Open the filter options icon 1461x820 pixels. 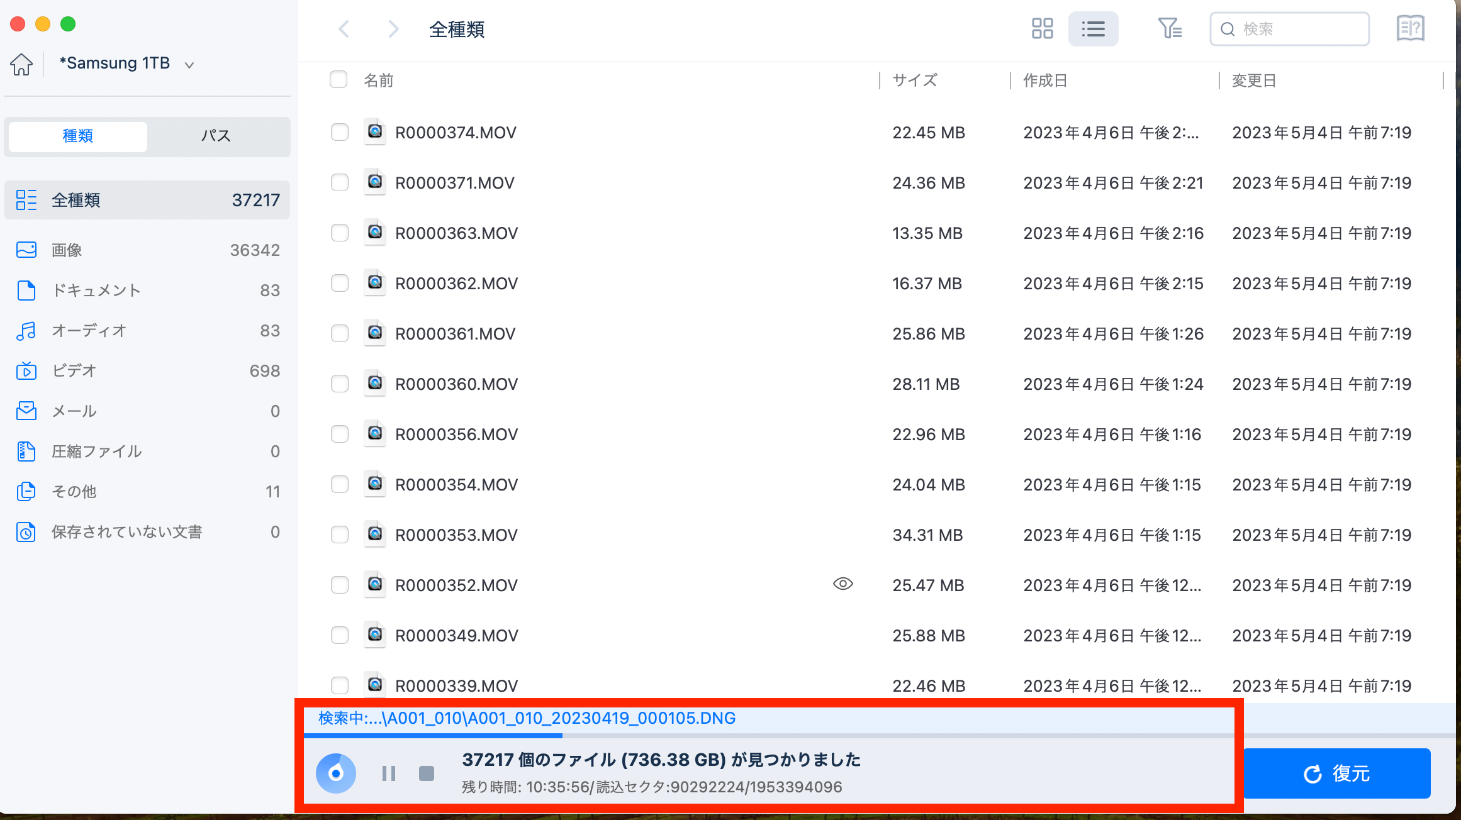(x=1170, y=29)
